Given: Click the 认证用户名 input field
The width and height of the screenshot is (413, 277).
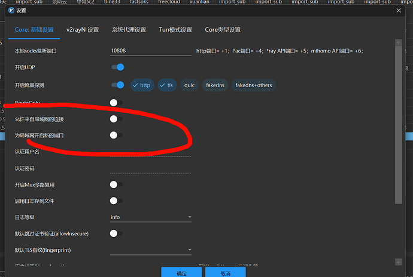Looking at the screenshot, I should pyautogui.click(x=151, y=152).
